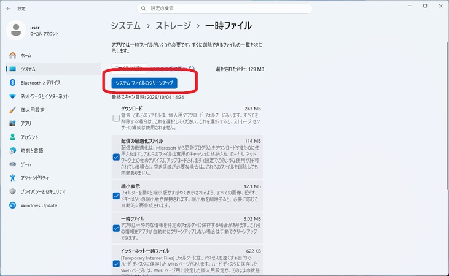
Task: Click the magnifier icon in the search box
Action: 144,9
